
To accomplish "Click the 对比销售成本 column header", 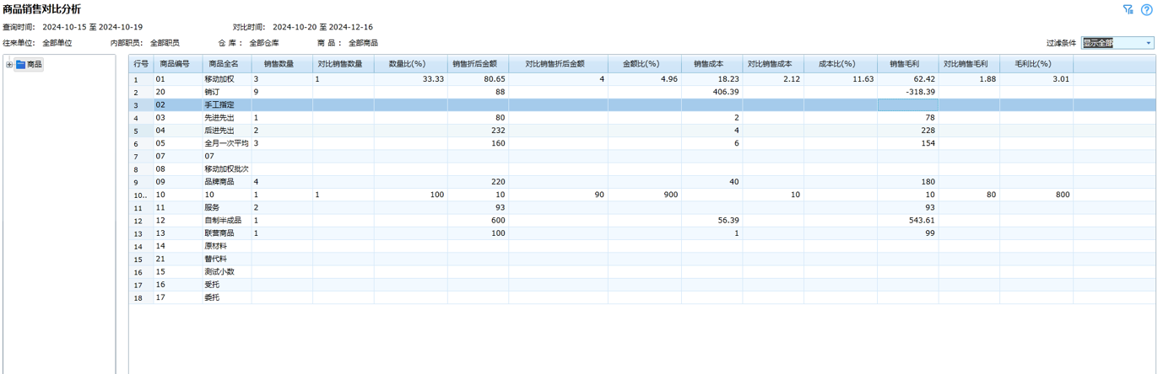I will click(x=770, y=64).
